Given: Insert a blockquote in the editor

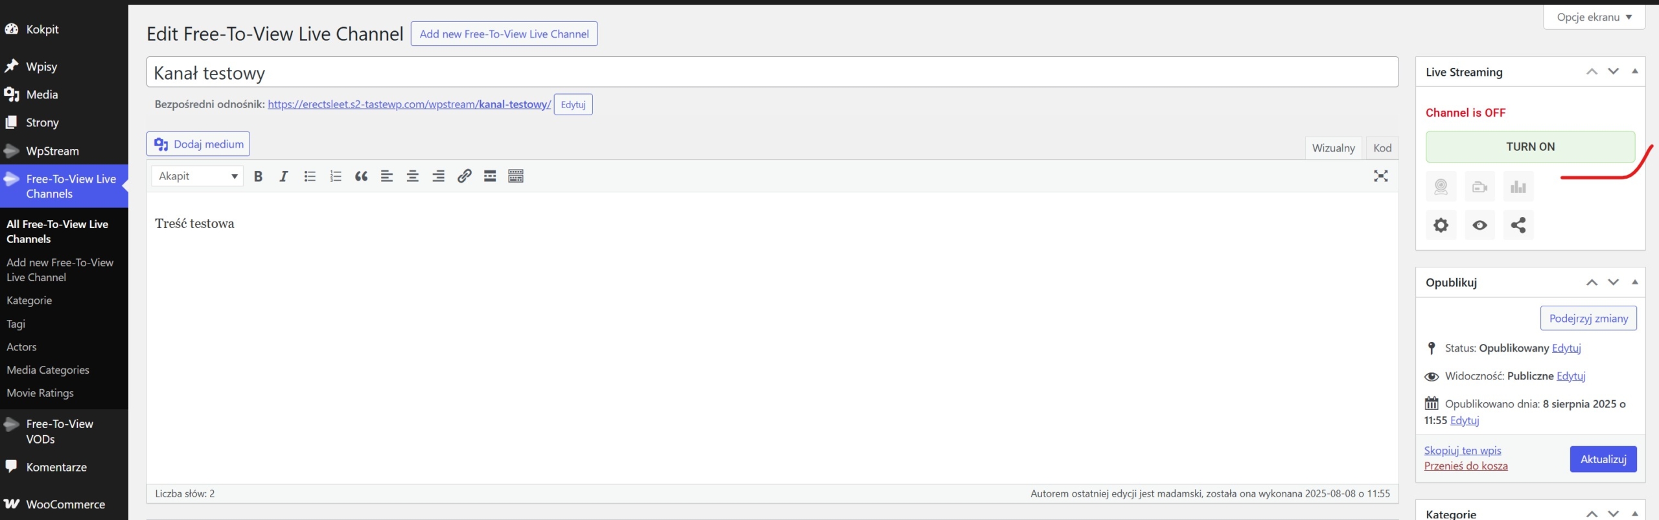Looking at the screenshot, I should pyautogui.click(x=361, y=176).
